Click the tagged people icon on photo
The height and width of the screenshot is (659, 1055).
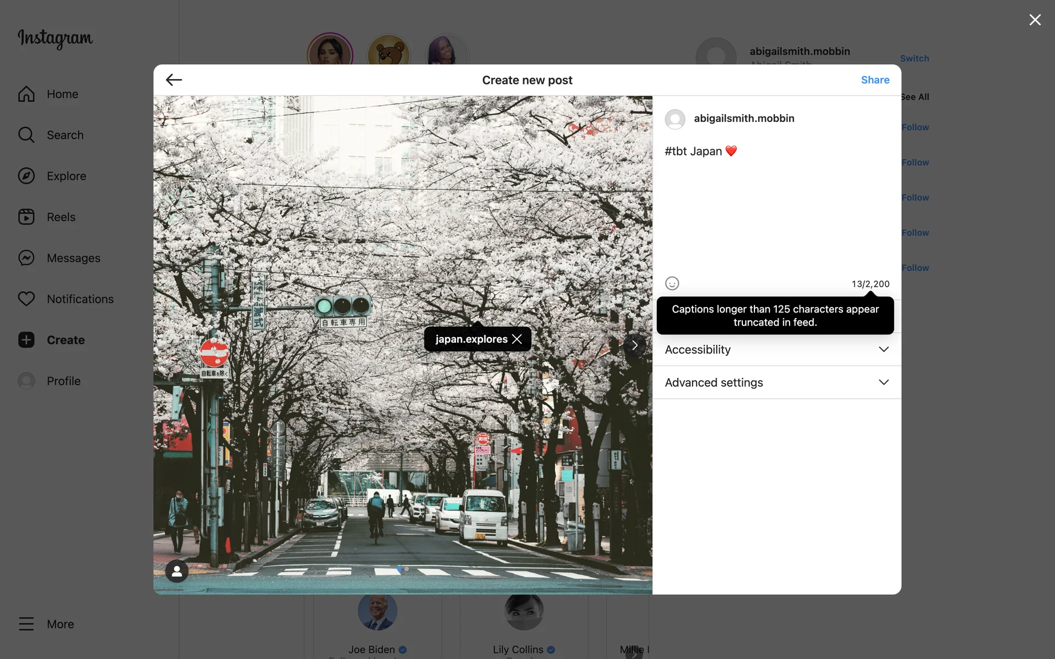(x=177, y=571)
